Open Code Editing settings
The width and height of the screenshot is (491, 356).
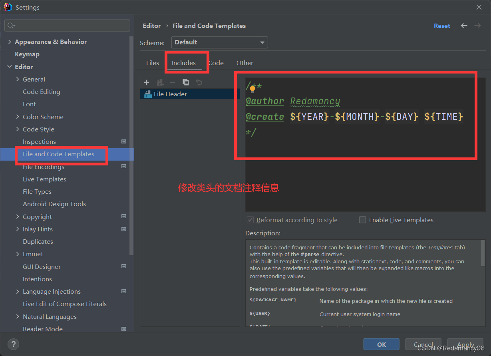[x=42, y=91]
